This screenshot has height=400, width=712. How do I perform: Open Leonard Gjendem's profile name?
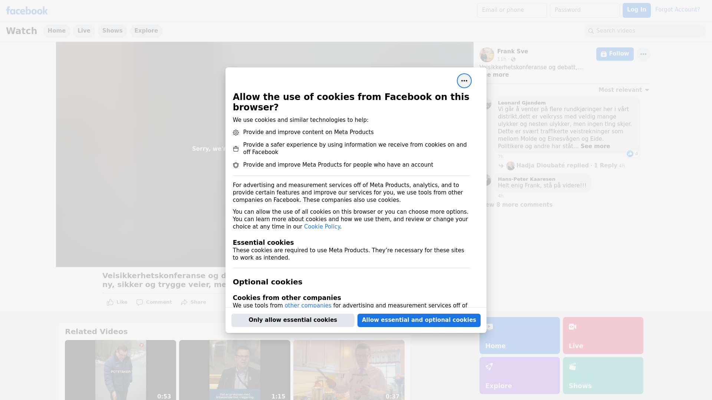click(522, 103)
